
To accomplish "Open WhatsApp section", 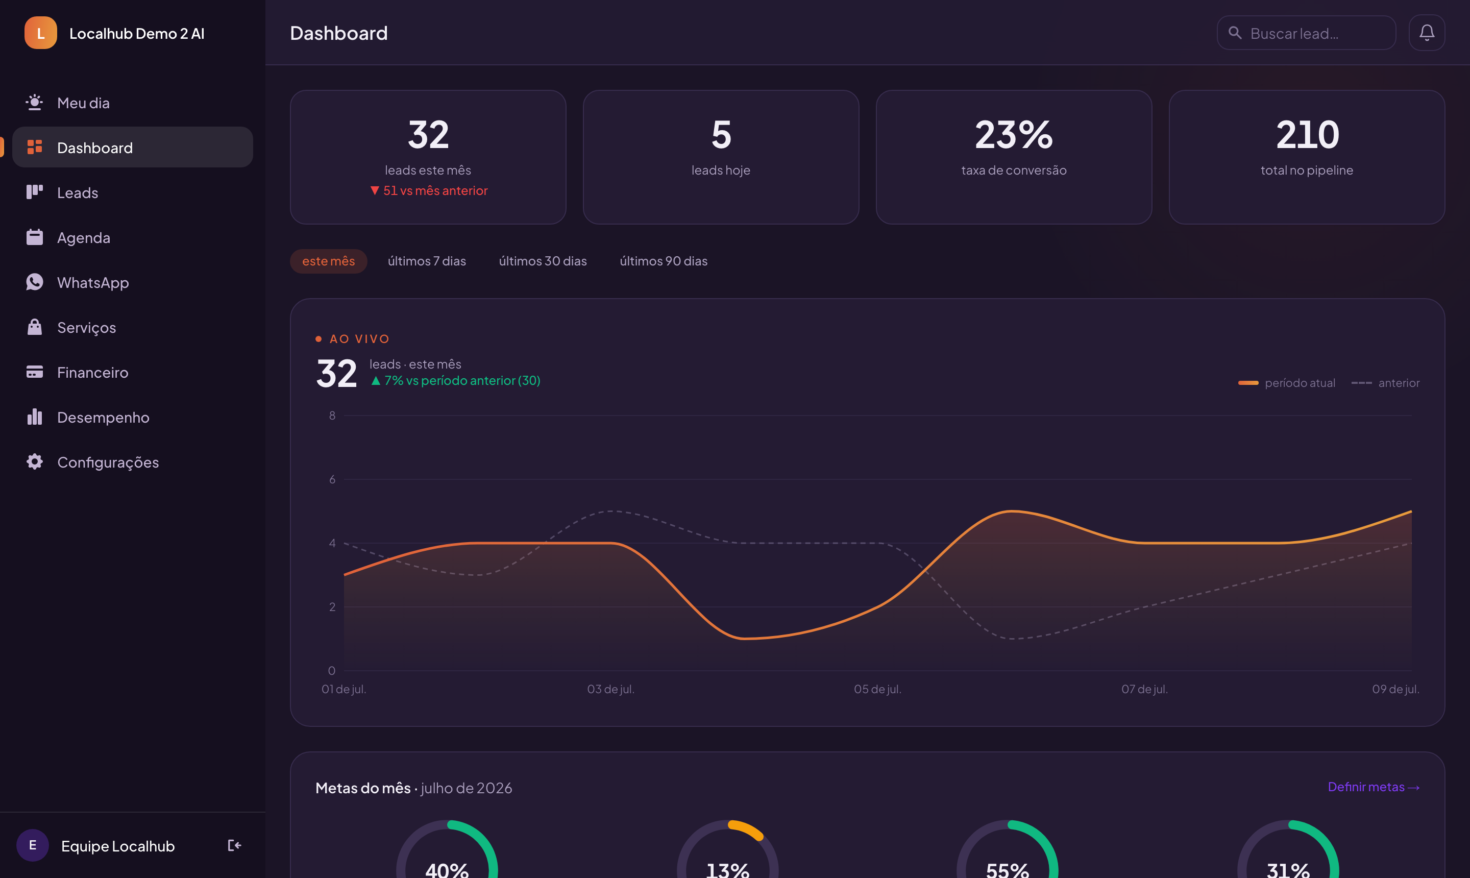I will 133,282.
